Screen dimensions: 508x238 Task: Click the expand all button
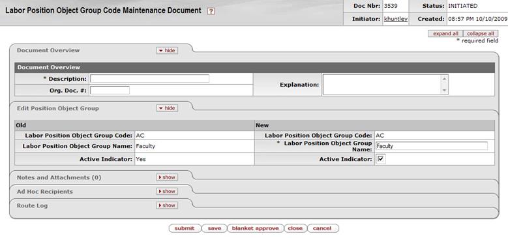coord(445,34)
